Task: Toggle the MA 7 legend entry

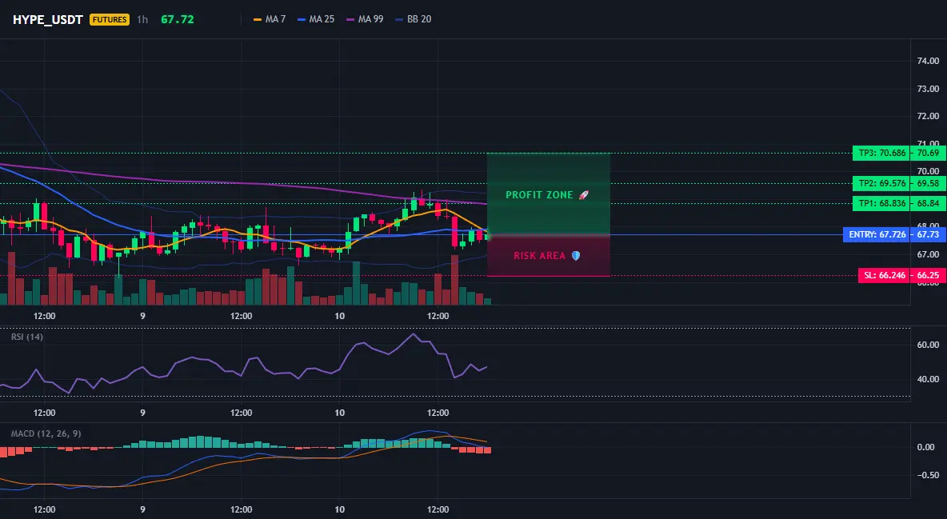Action: [270, 19]
